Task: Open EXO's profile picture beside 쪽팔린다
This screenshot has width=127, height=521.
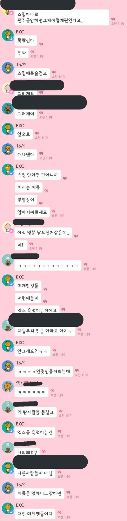Action: pyautogui.click(x=8, y=35)
